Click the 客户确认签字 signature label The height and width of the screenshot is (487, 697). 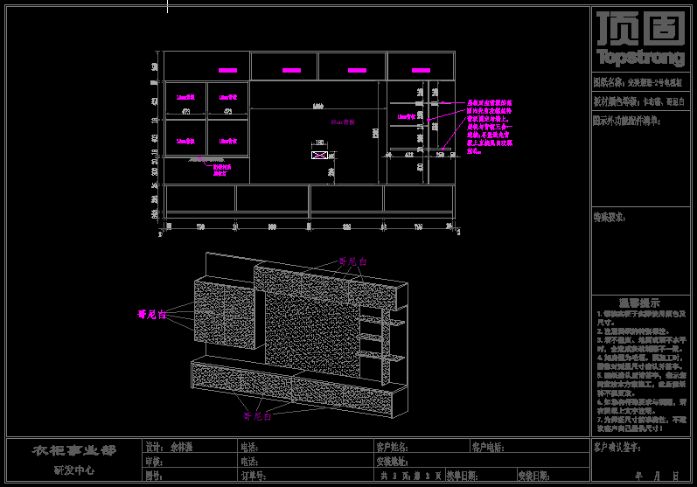[x=617, y=447]
